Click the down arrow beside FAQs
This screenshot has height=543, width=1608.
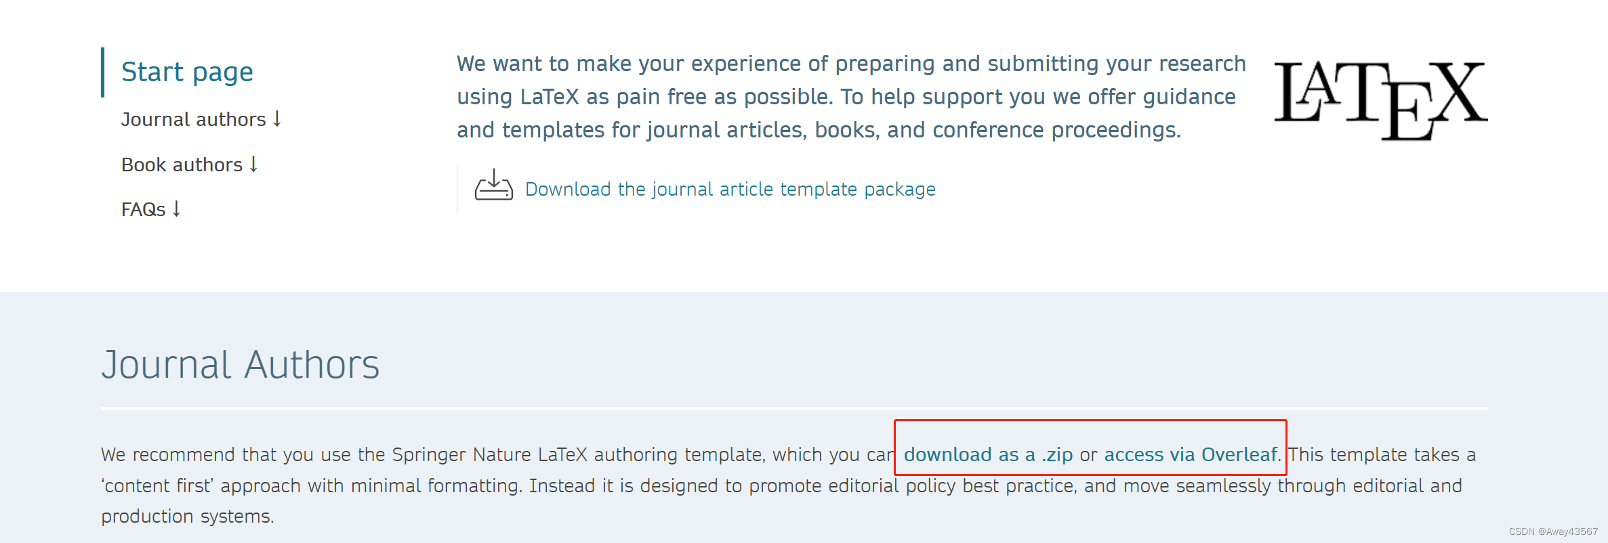click(176, 209)
